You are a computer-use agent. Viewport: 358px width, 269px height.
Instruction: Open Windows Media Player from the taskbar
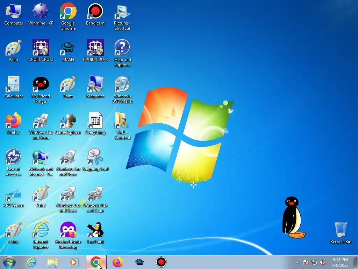pos(74,262)
